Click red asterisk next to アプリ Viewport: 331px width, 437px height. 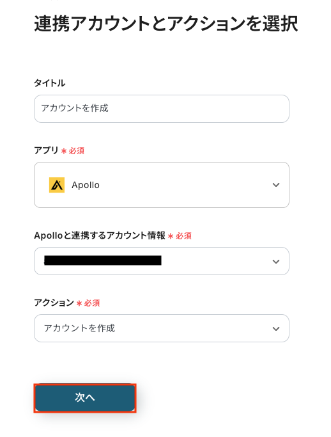(x=64, y=151)
